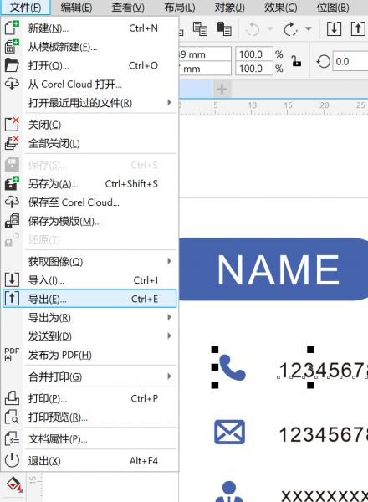Click power icon beside 退出(X)

12,460
